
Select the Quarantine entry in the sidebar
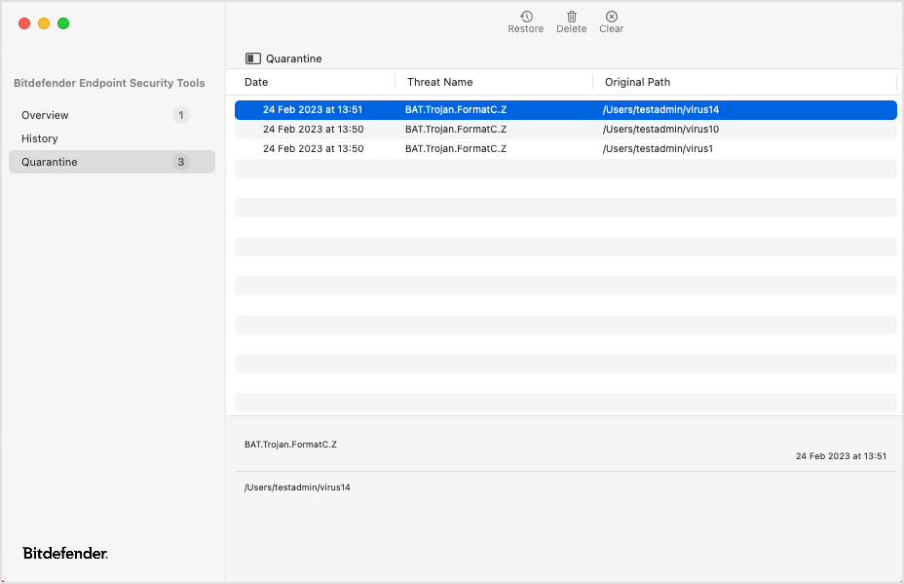pyautogui.click(x=50, y=162)
